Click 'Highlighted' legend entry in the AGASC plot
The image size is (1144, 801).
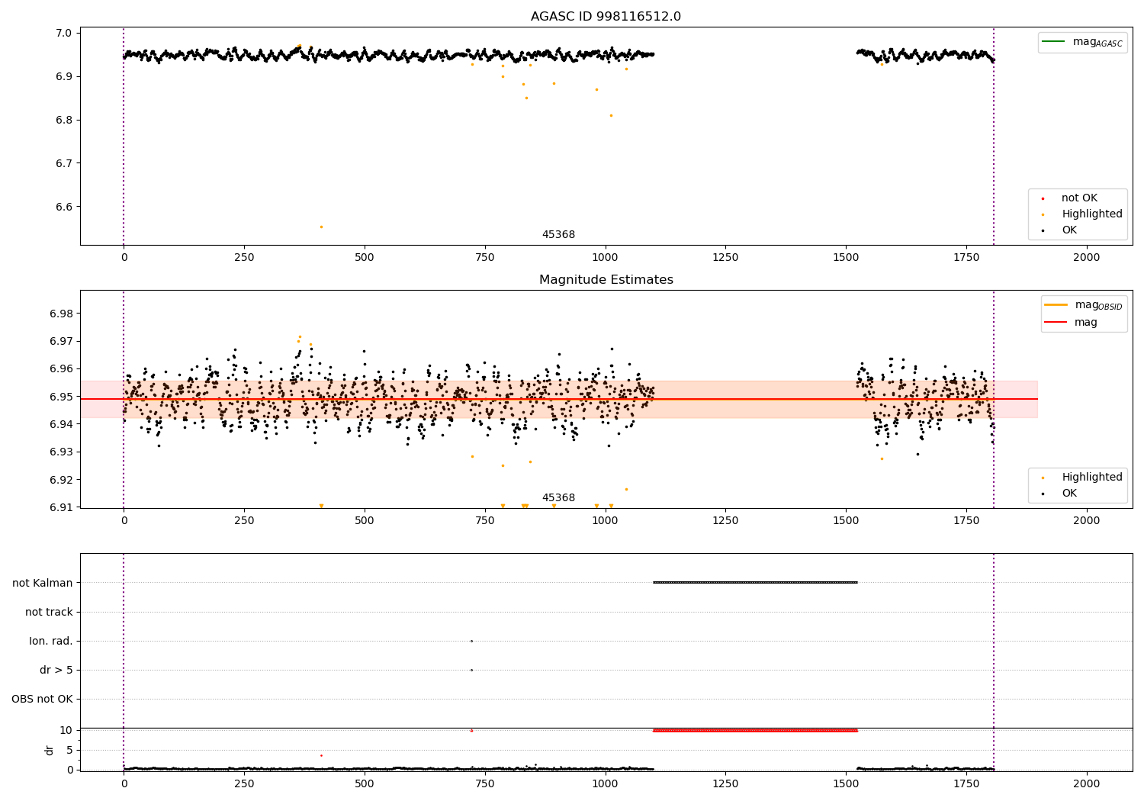1083,214
